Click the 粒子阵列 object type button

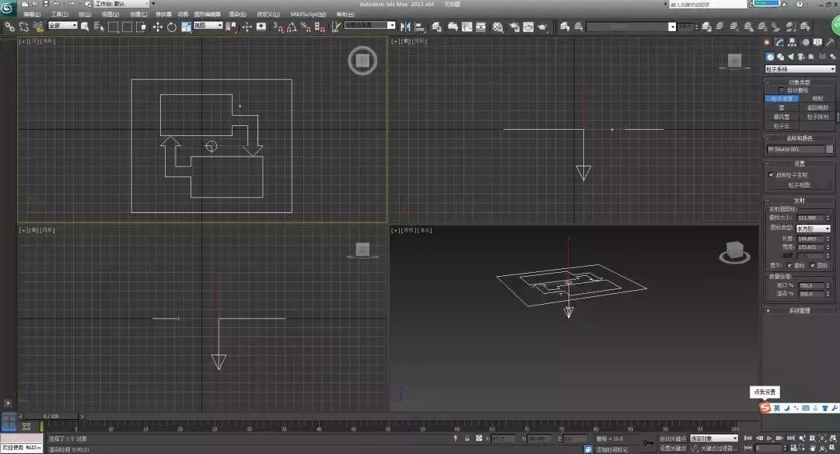tap(817, 117)
